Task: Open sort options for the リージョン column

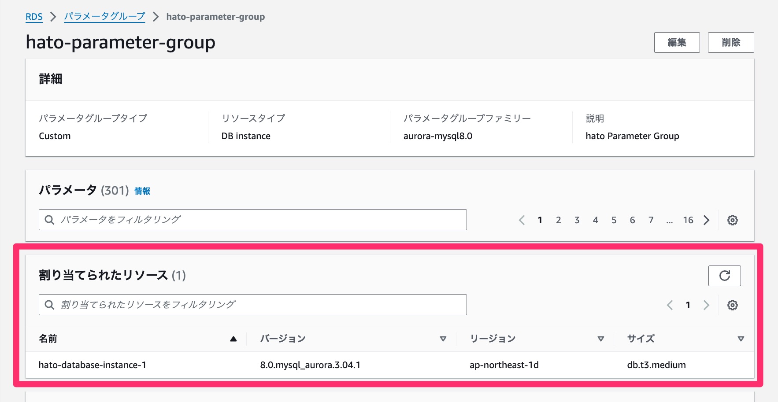Action: tap(600, 339)
